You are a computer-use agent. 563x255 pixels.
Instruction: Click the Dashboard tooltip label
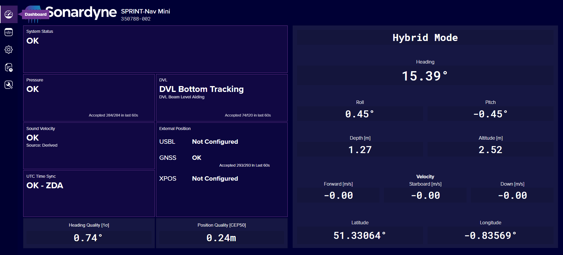35,14
